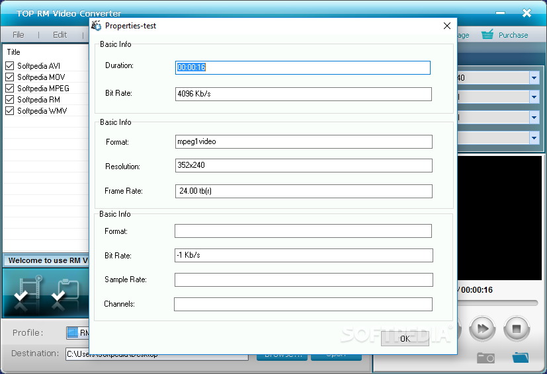Open the output folder icon
The height and width of the screenshot is (374, 547).
click(520, 357)
